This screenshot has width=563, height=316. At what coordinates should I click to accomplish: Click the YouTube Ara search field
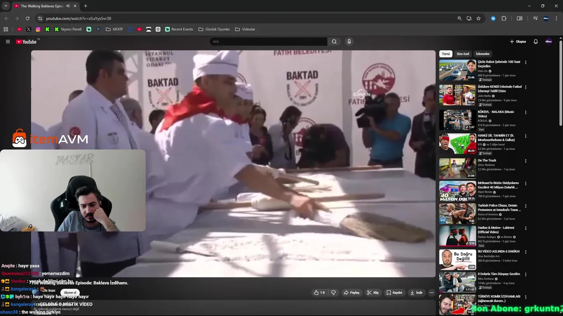coord(268,42)
